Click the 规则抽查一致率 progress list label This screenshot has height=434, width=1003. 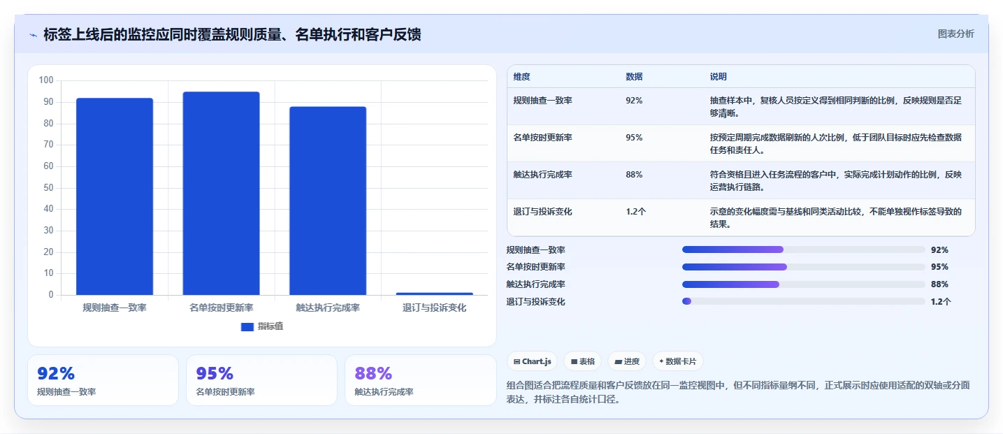pyautogui.click(x=536, y=249)
